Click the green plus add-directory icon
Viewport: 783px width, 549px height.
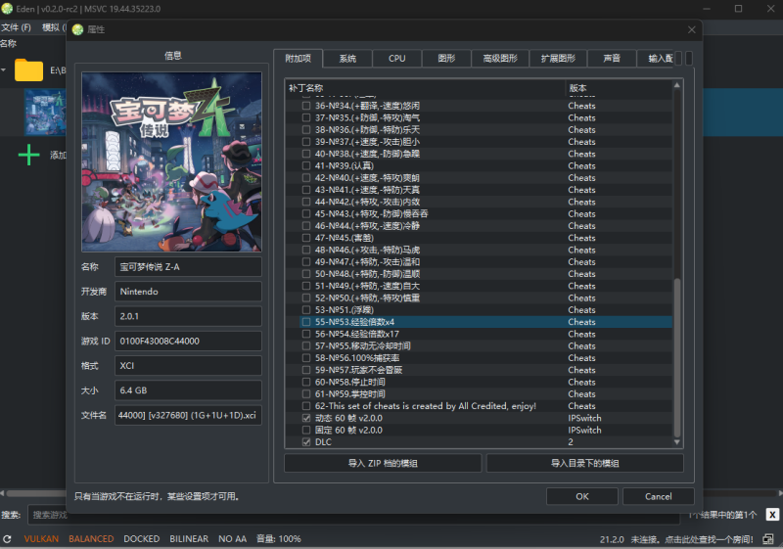29,155
